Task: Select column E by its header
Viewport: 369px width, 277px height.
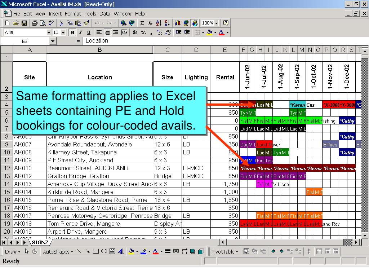Action: pyautogui.click(x=225, y=50)
